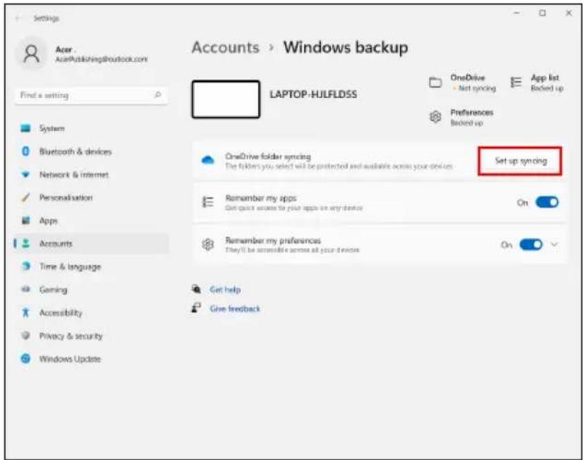
Task: Click the System monitor icon in sidebar
Action: point(26,128)
